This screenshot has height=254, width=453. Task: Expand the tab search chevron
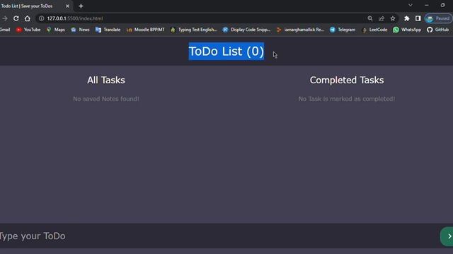(x=411, y=5)
